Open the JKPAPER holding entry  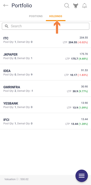45,56
